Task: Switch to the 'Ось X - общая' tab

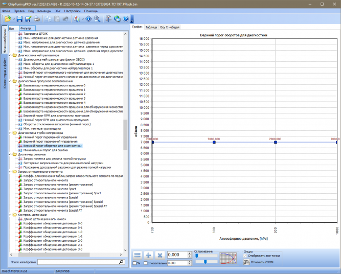Action: click(170, 27)
